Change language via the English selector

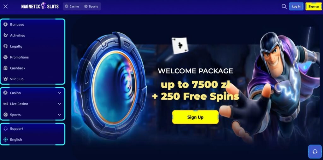click(16, 140)
